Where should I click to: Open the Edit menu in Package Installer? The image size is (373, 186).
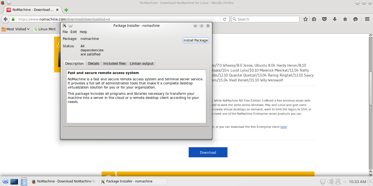[74, 32]
